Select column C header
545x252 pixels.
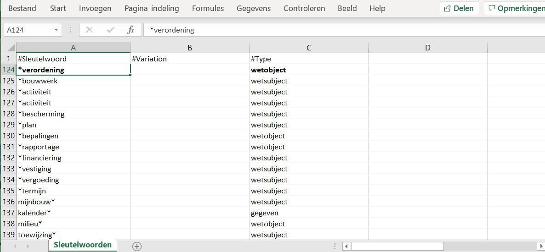(309, 48)
